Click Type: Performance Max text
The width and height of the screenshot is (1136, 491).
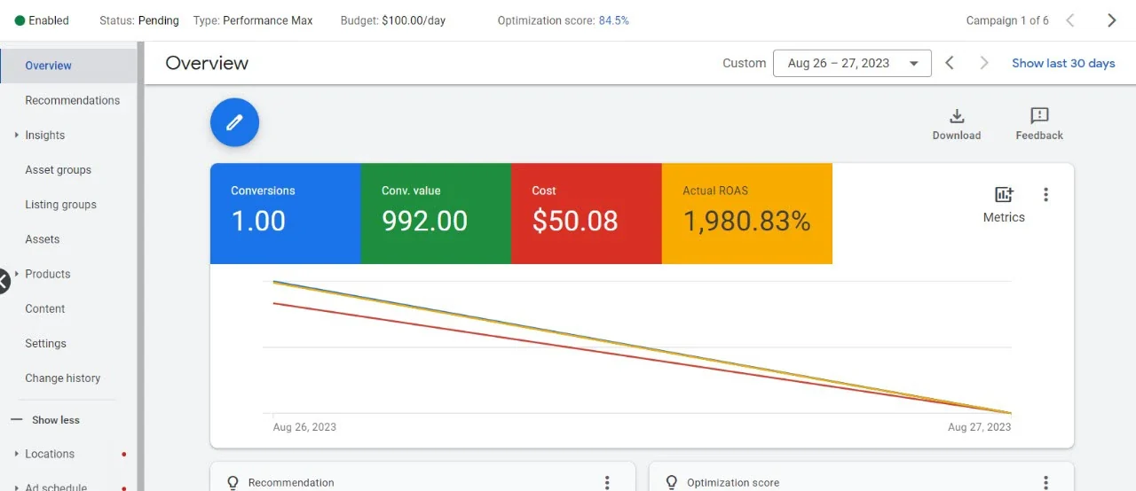253,20
